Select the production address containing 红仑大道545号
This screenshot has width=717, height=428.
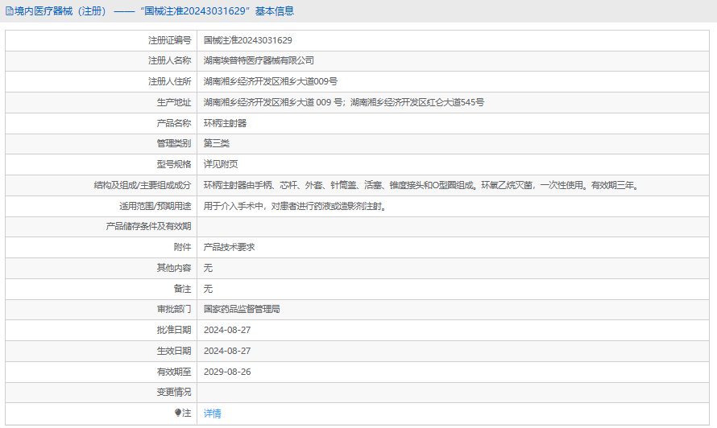[x=344, y=102]
